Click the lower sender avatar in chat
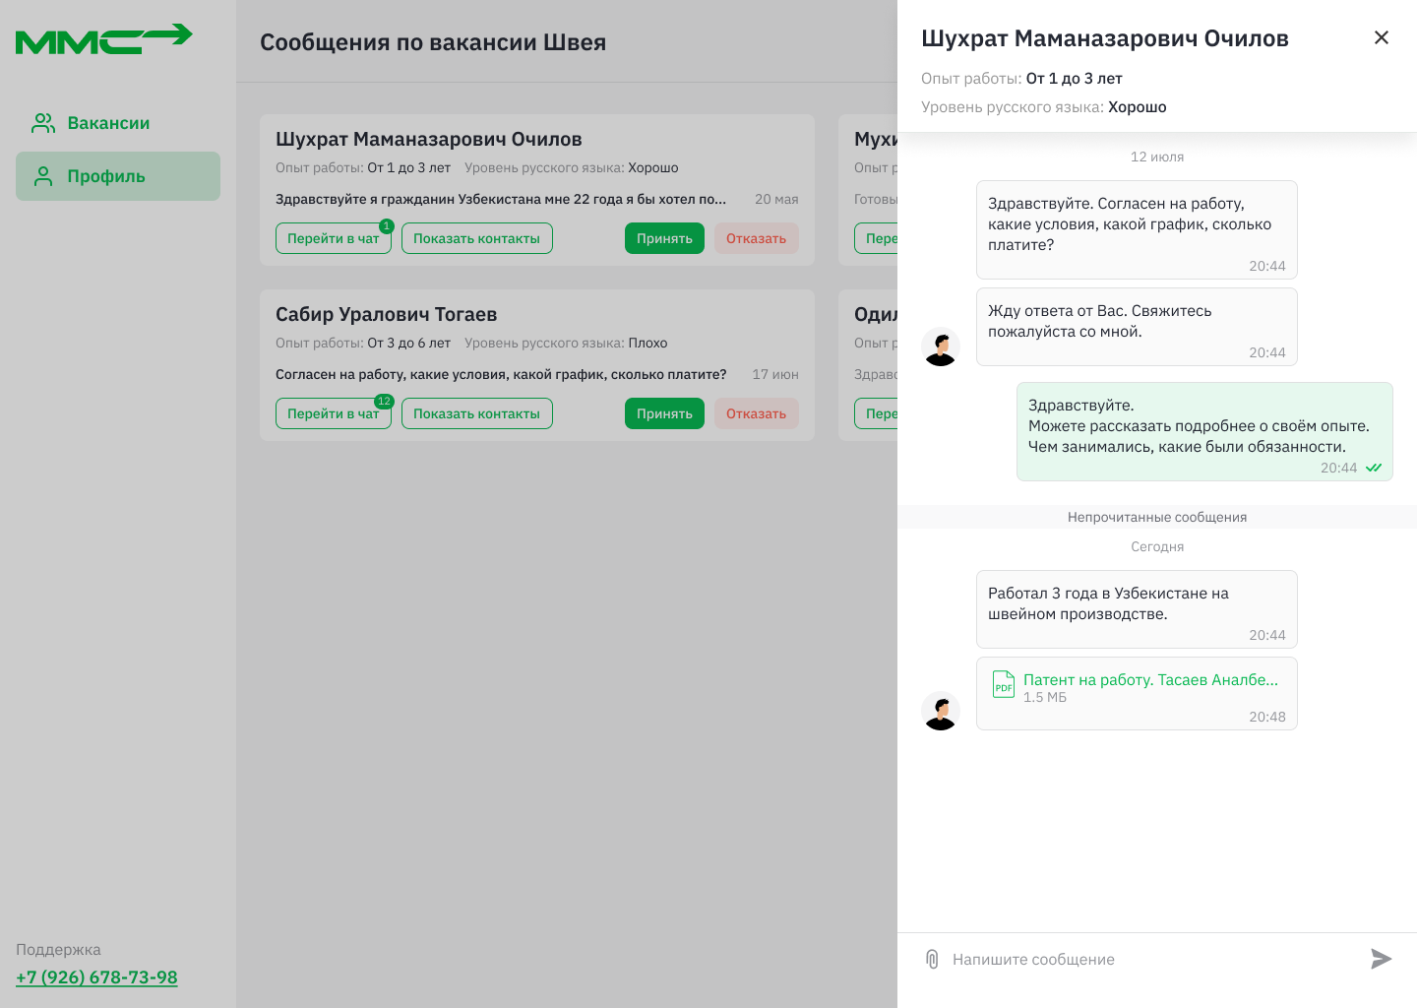Viewport: 1417px width, 1008px height. pos(941,710)
